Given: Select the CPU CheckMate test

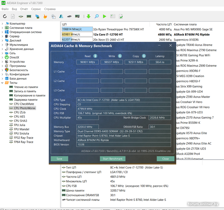Looking at the screenshot, I should 24,104.
